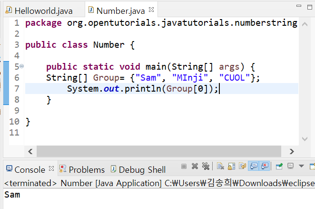Click the Clear Console icon

pos(220,166)
